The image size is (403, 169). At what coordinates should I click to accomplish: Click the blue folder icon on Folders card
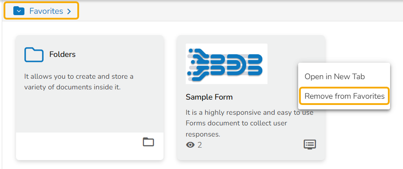[34, 55]
